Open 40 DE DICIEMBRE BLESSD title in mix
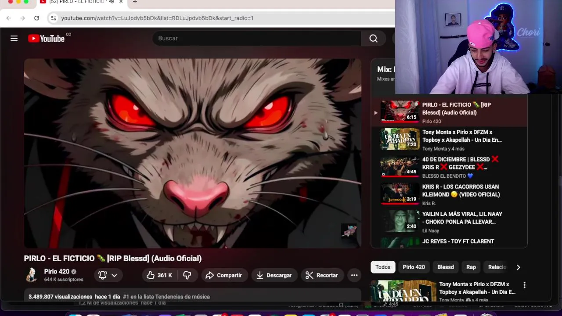This screenshot has height=316, width=562. tap(461, 163)
